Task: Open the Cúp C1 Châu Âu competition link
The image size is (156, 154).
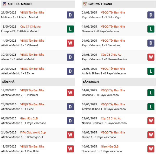Action: [30, 27]
